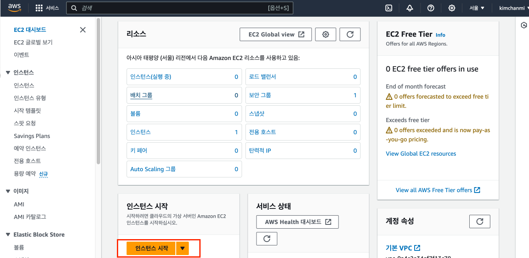Image resolution: width=529 pixels, height=258 pixels.
Task: Open 예약 인스턴스 in sidebar
Action: point(30,148)
